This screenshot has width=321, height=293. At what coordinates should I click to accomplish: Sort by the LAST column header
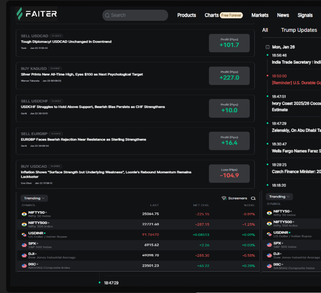coord(154,205)
